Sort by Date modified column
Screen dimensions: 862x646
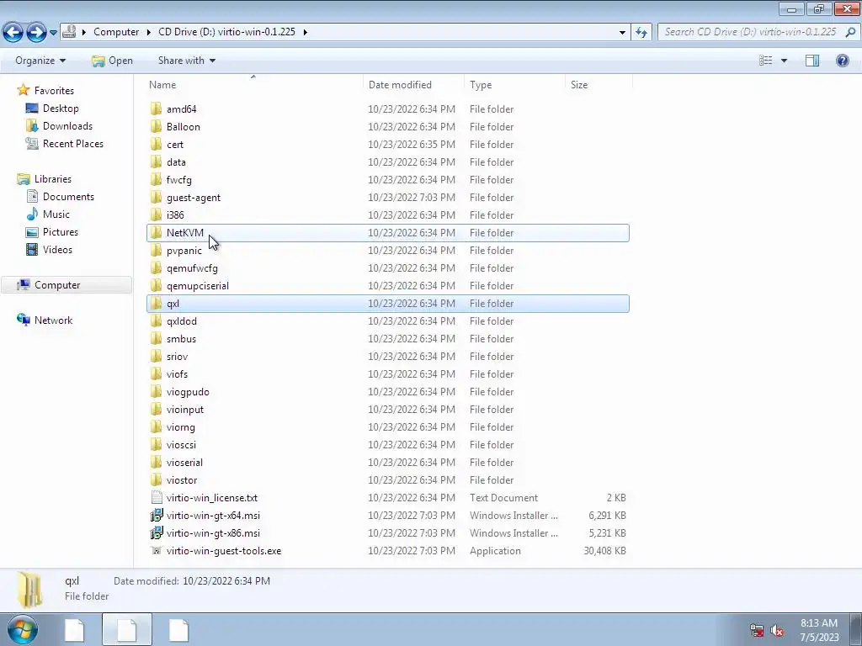pyautogui.click(x=400, y=85)
